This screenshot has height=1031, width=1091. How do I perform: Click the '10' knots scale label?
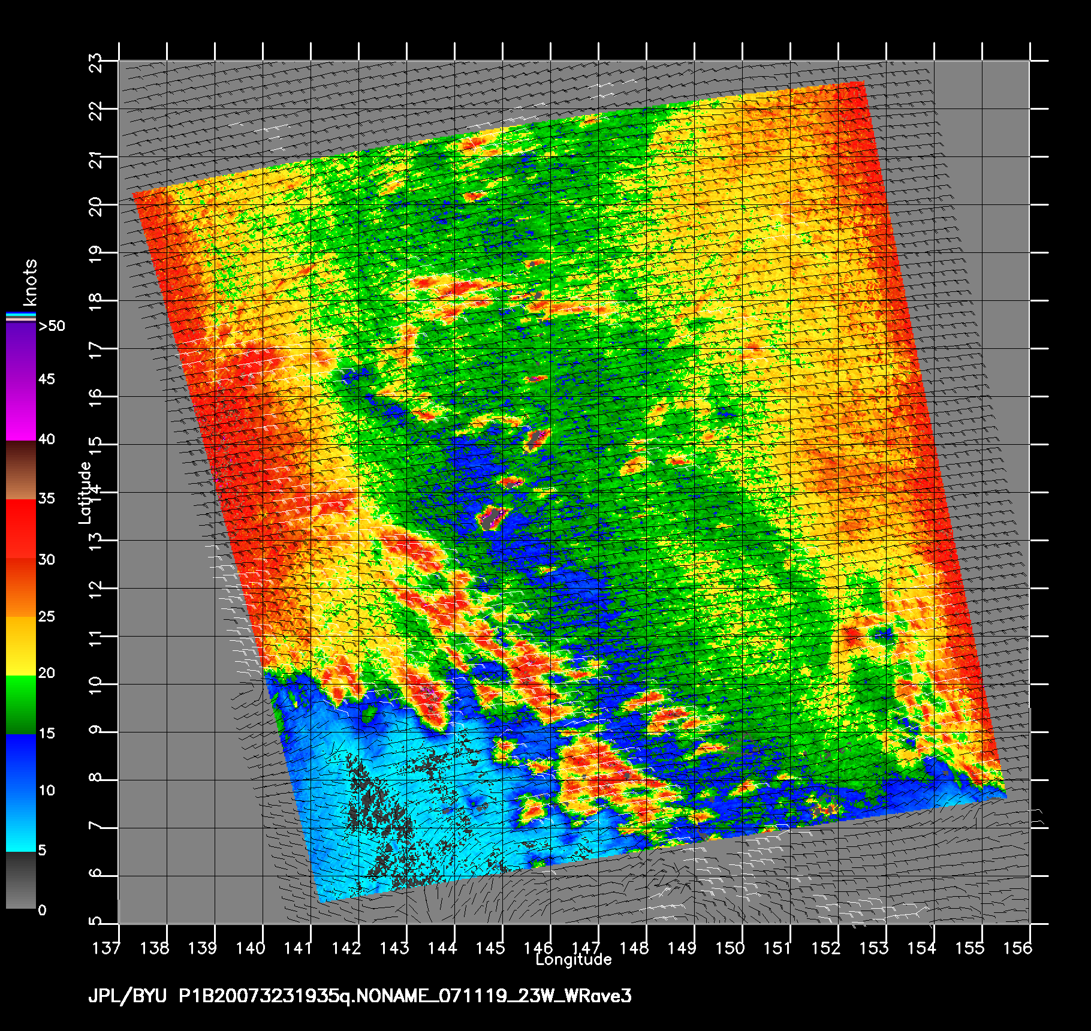tap(46, 790)
